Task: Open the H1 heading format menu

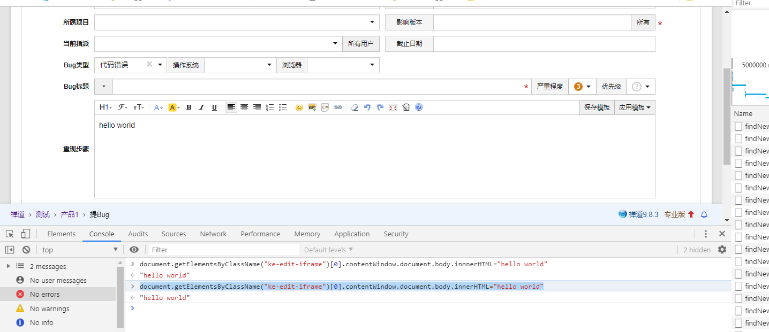Action: pyautogui.click(x=105, y=107)
